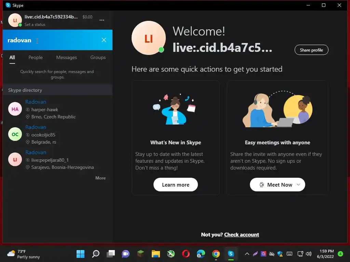Screen dimensions: 350x262
Task: Click the Easy meetings with anyone illustration
Action: click(x=278, y=109)
